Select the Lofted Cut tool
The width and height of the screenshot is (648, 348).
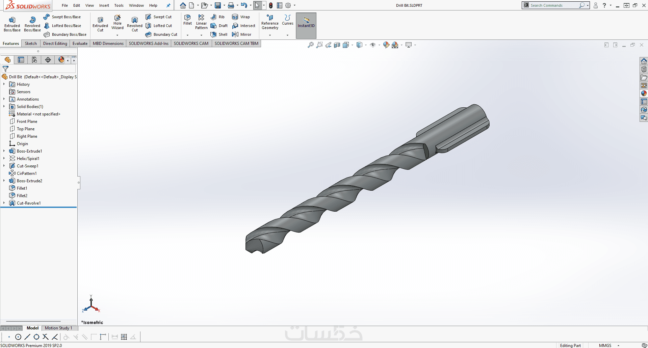coord(159,26)
